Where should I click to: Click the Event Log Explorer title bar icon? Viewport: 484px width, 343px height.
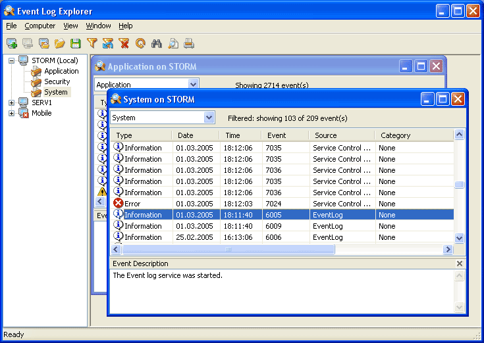(9, 11)
